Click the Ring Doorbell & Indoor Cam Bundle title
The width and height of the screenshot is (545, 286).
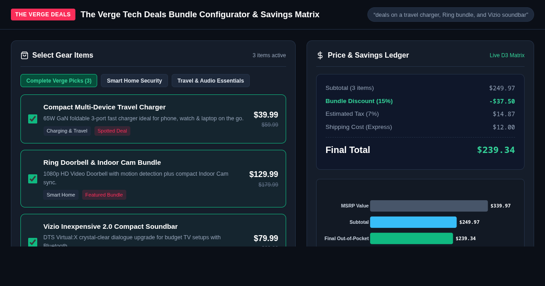click(102, 163)
